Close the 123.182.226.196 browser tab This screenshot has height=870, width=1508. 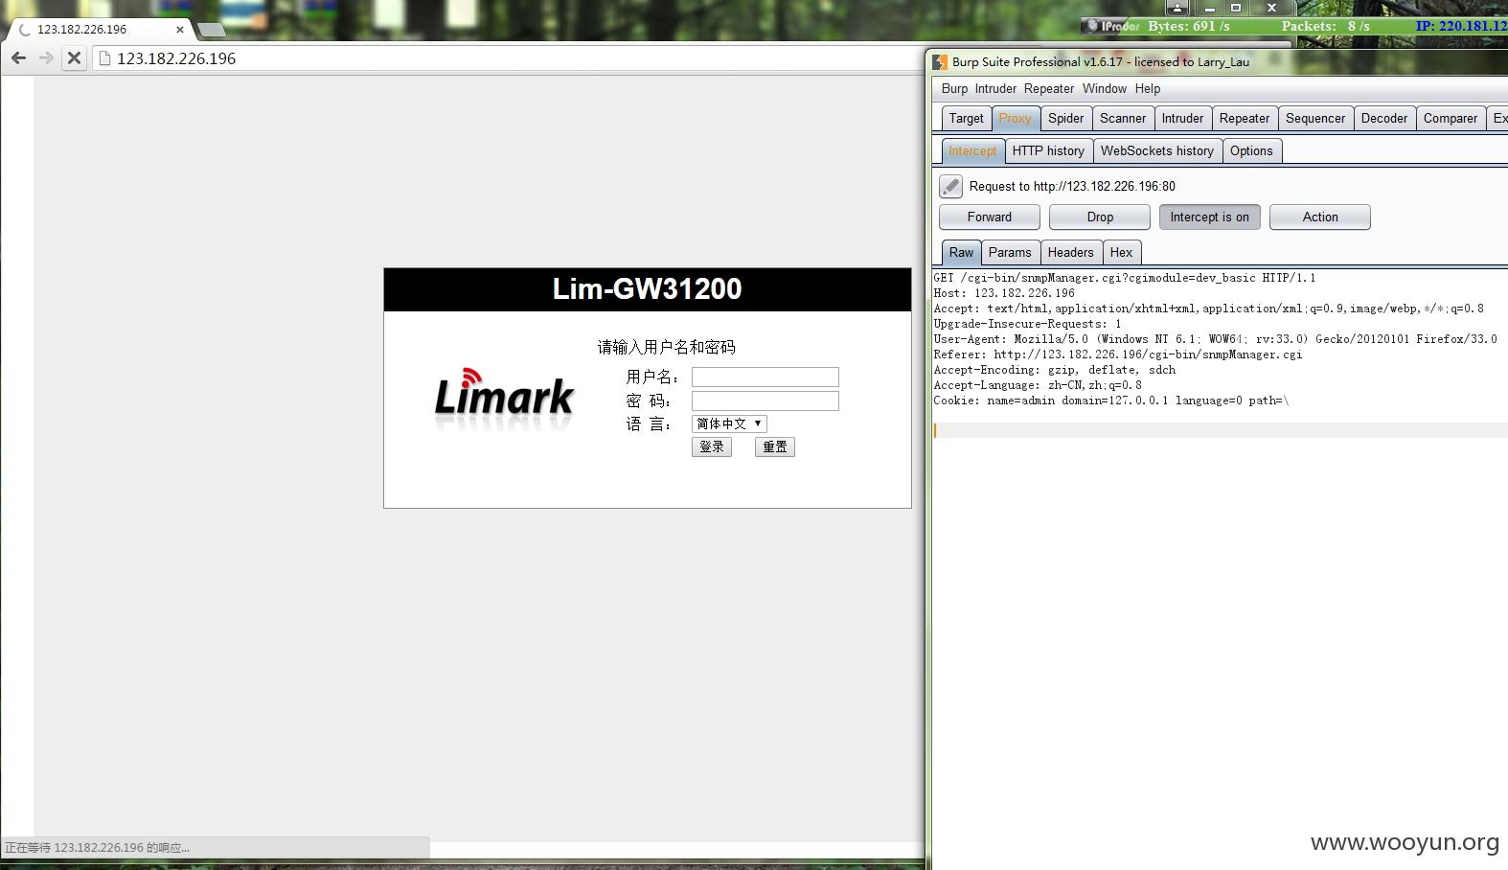179,30
